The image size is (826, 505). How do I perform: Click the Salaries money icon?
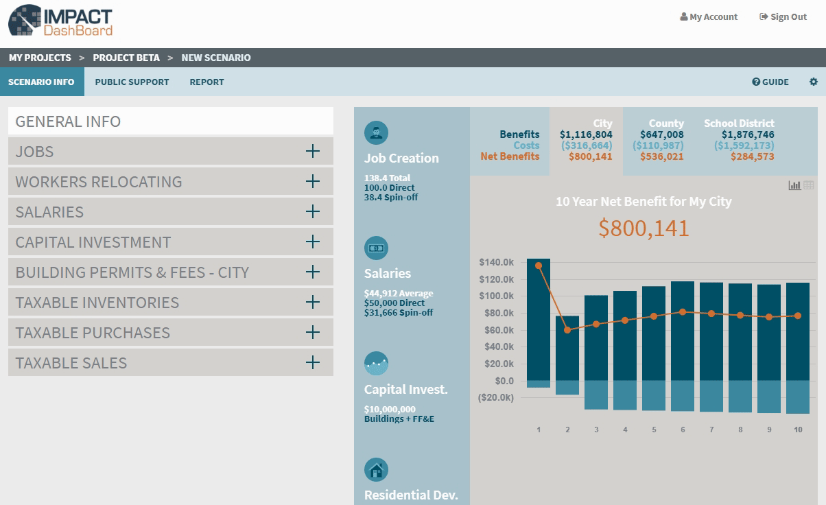376,248
